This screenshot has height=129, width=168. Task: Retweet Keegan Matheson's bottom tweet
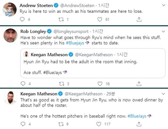pos(61,124)
